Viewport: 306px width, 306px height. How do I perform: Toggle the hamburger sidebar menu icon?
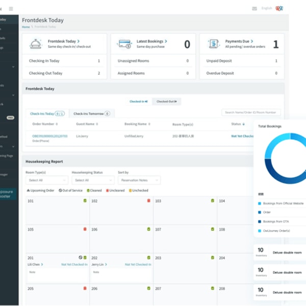coord(11,9)
